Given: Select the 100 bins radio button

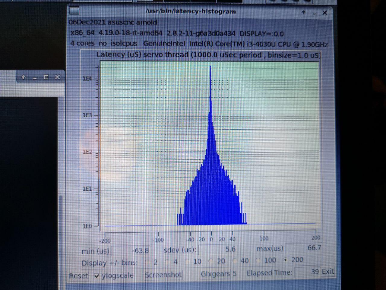Looking at the screenshot, I should (258, 260).
